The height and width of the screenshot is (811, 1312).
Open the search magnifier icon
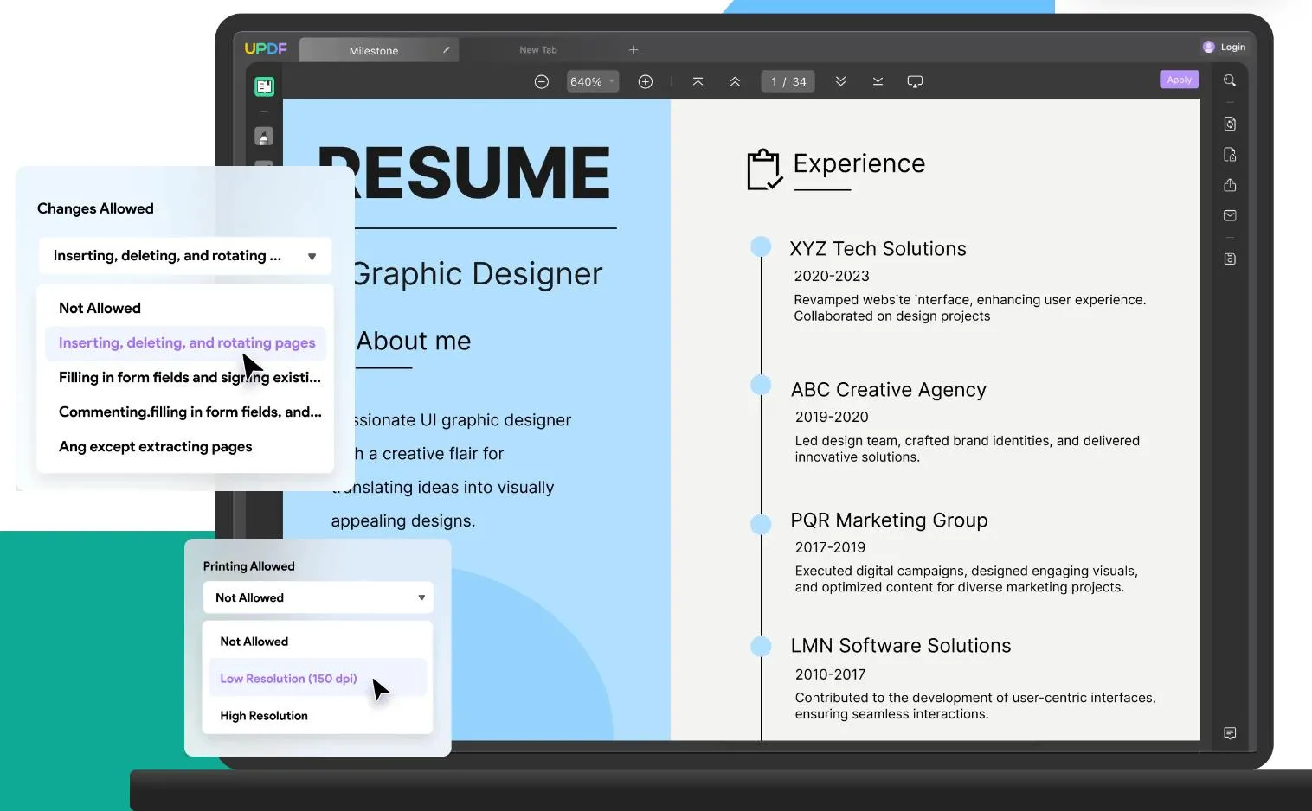tap(1230, 80)
